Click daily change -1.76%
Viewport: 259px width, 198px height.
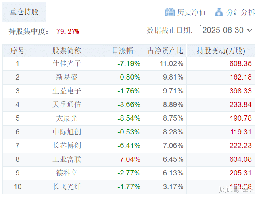tap(129, 91)
